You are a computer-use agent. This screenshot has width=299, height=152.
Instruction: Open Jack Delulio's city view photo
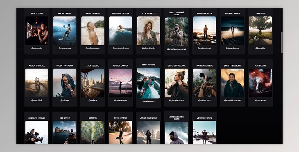93,83
